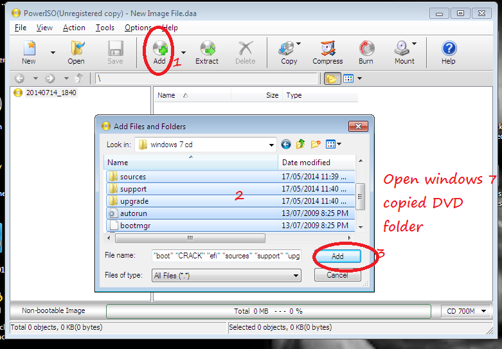Click the dialog's go back icon

[x=286, y=145]
